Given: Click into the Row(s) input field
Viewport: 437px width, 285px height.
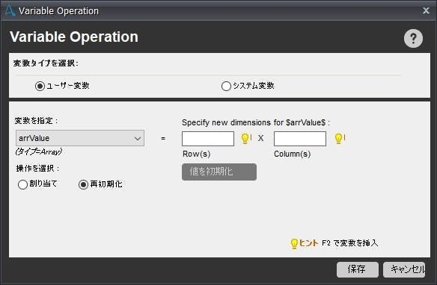Looking at the screenshot, I should (208, 139).
